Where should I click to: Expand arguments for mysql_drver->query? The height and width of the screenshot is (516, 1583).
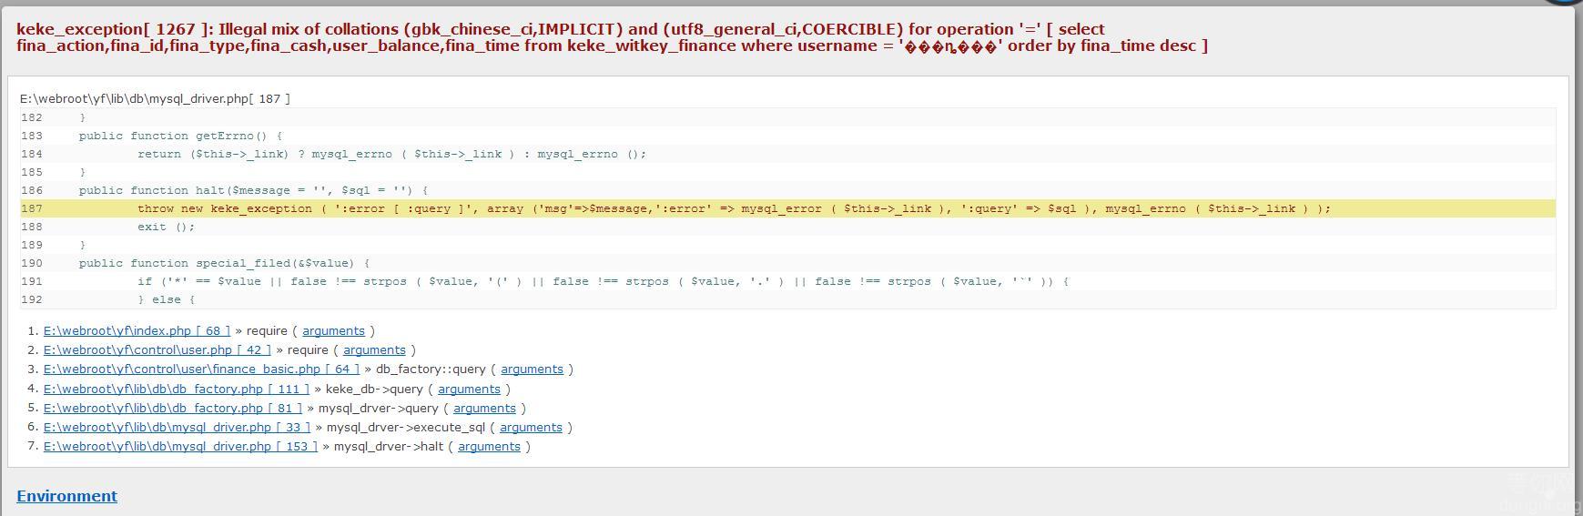484,409
